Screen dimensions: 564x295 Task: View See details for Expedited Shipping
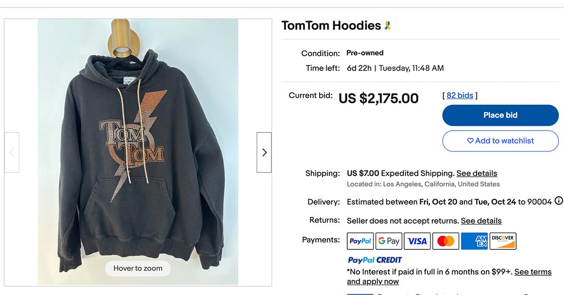click(x=477, y=173)
